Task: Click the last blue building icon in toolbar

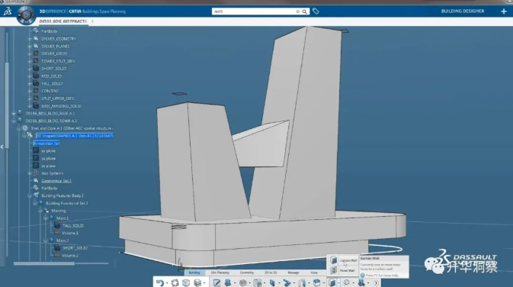Action: pos(361,282)
